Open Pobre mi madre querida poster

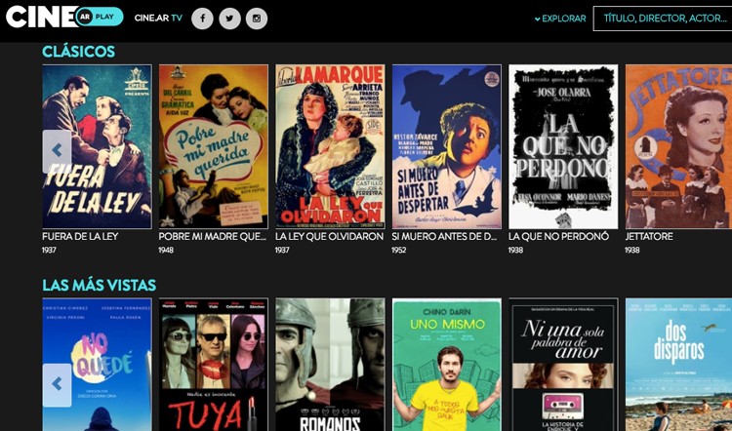[214, 146]
